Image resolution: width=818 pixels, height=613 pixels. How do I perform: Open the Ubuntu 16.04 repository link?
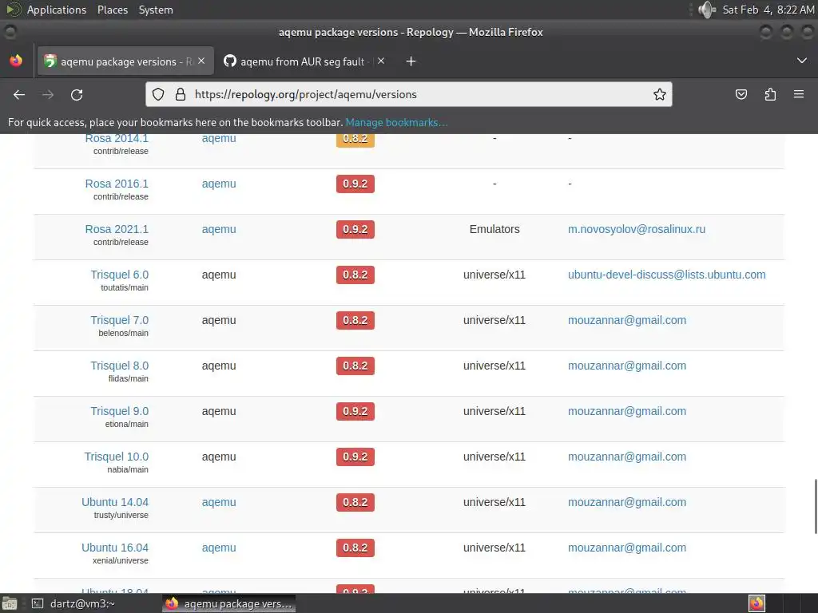pyautogui.click(x=115, y=548)
